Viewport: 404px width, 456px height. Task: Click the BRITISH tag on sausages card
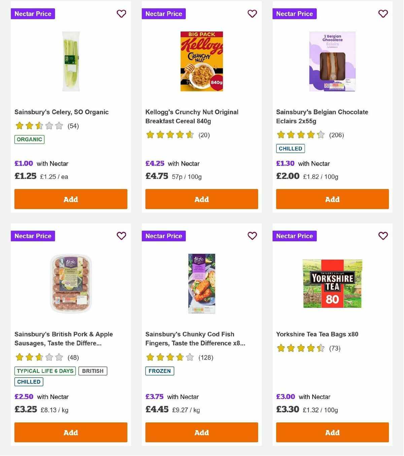coord(93,371)
